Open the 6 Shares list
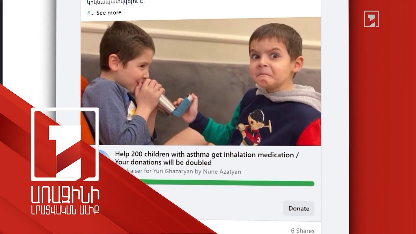The height and width of the screenshot is (234, 416). tap(303, 230)
